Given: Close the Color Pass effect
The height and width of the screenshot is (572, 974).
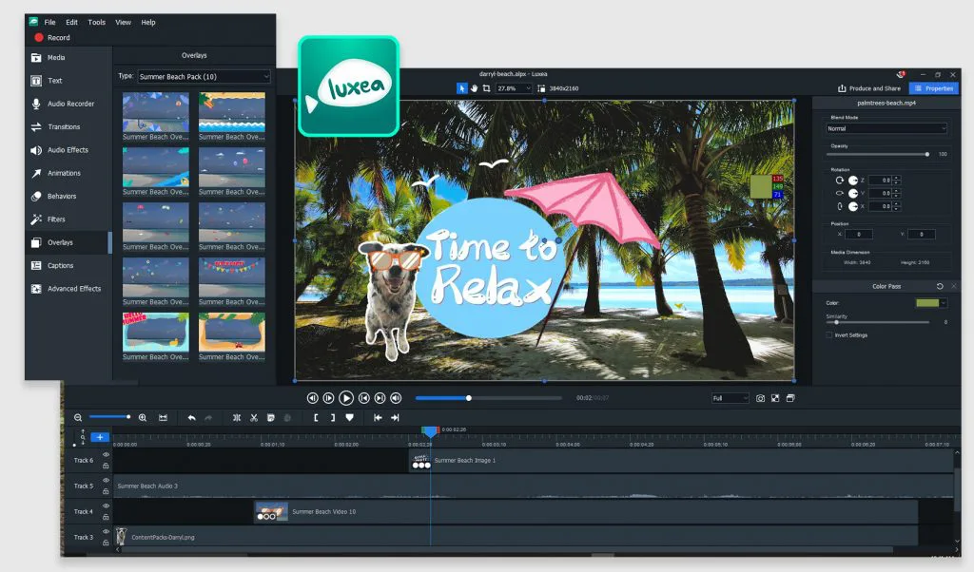Looking at the screenshot, I should point(954,286).
